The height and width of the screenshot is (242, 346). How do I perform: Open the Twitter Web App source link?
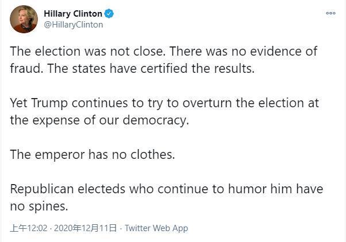point(156,228)
